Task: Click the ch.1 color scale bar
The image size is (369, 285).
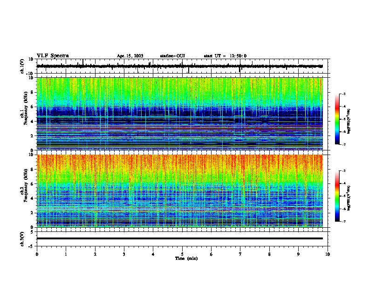Action: tap(337, 119)
